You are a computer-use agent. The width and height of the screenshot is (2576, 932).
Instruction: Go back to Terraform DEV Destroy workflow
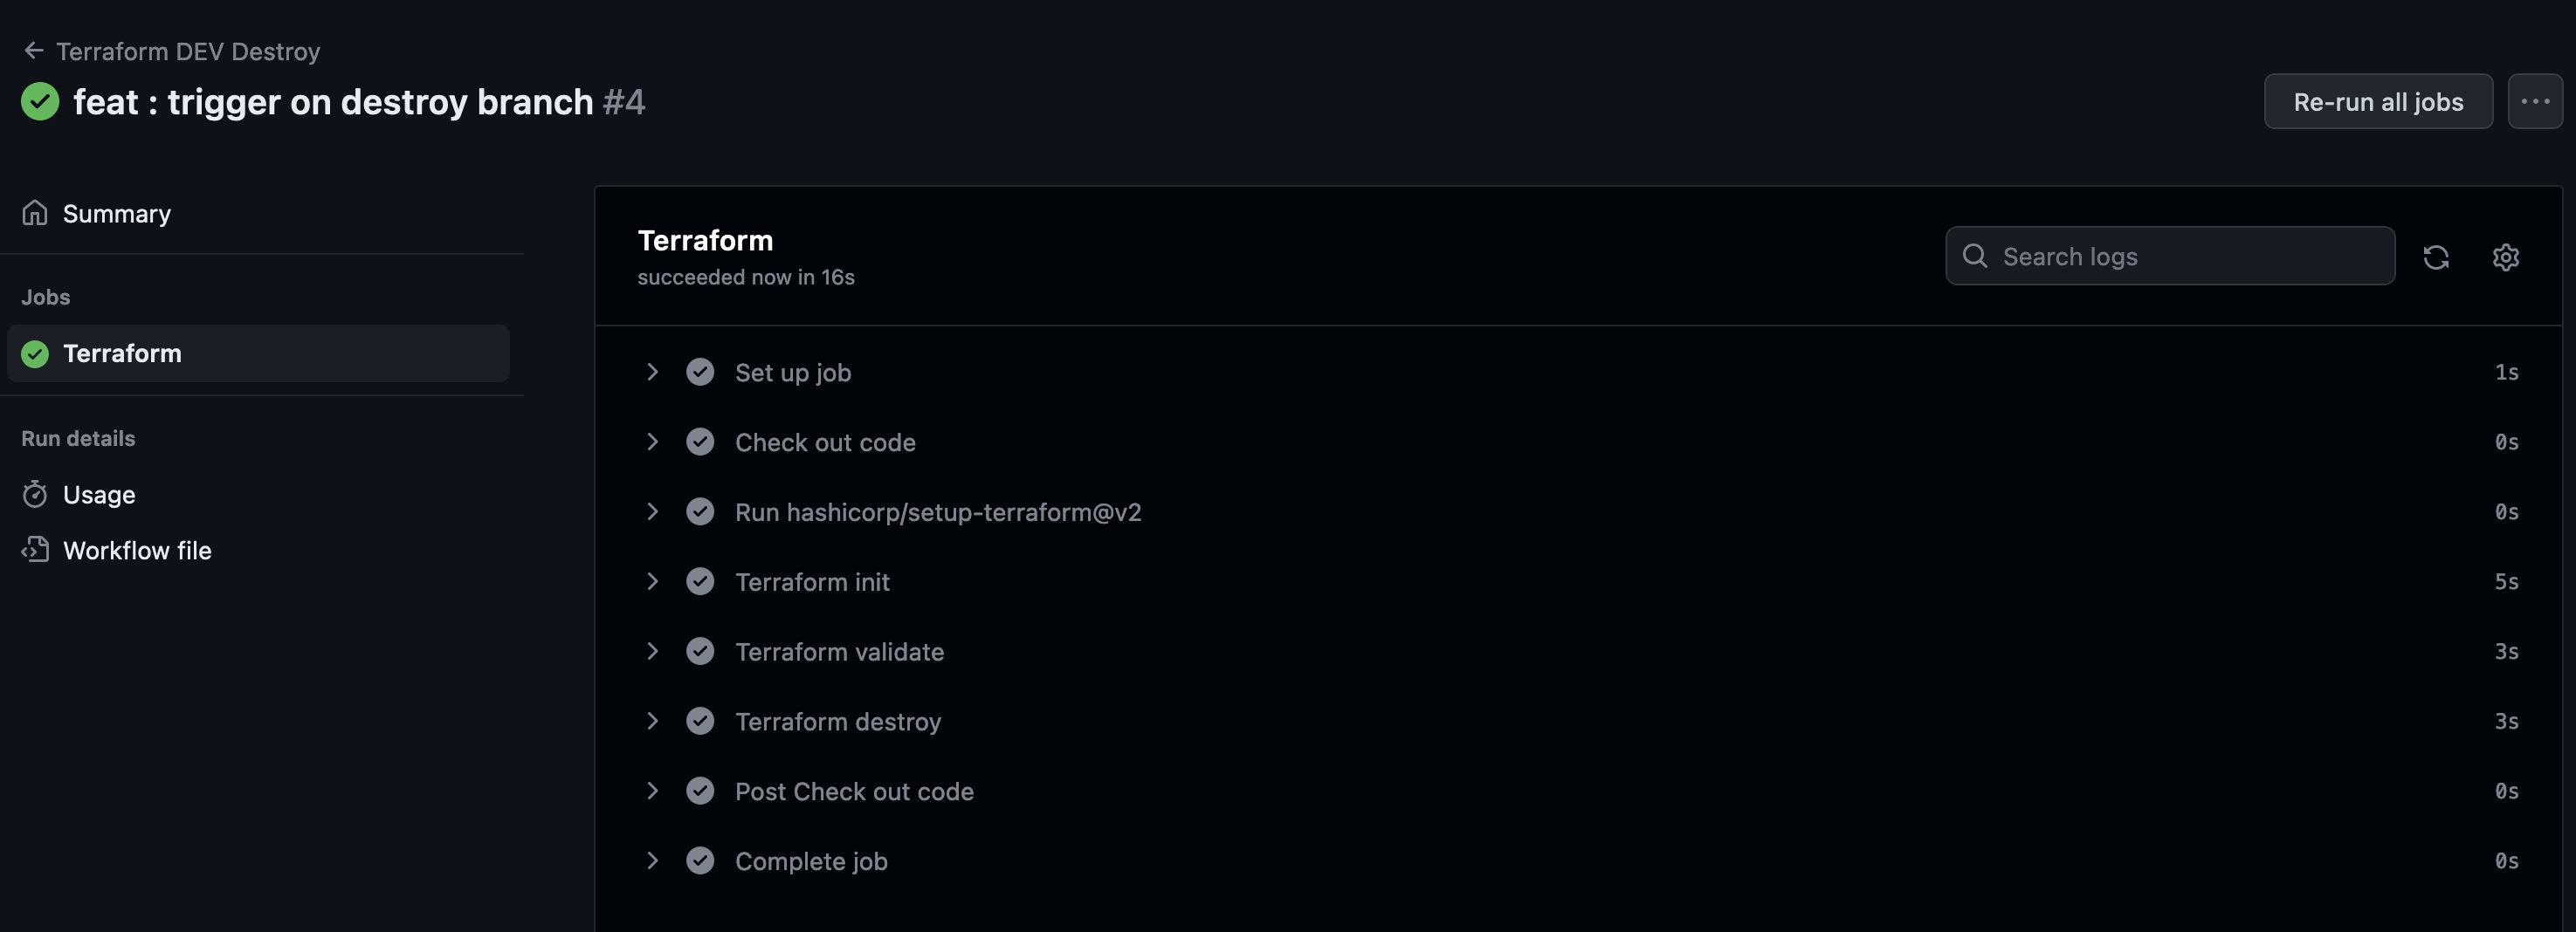[x=188, y=51]
